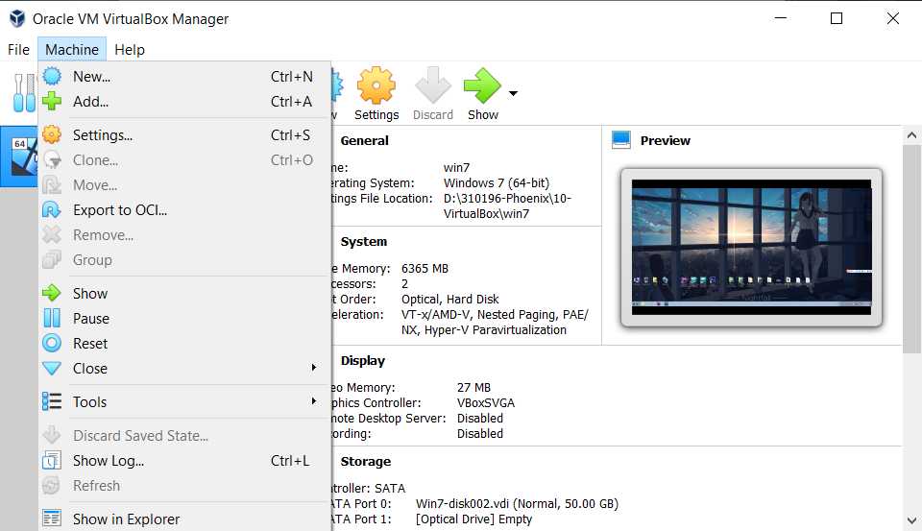Click the New machine icon in menu

click(52, 77)
